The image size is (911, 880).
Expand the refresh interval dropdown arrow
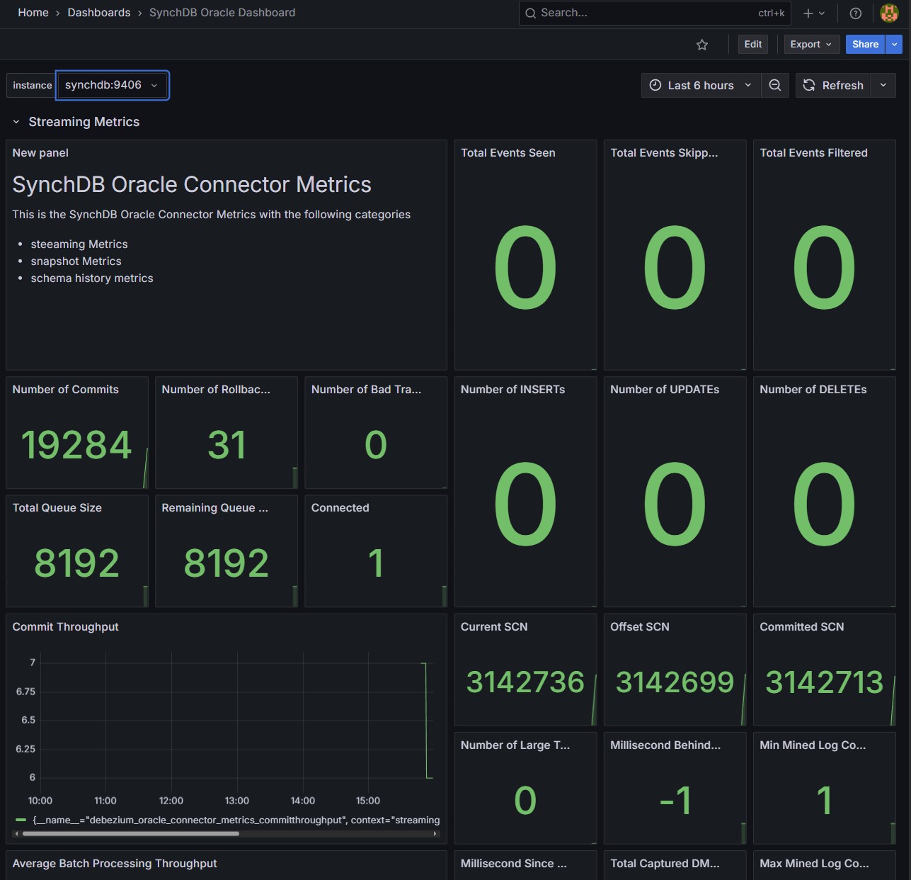pyautogui.click(x=883, y=85)
